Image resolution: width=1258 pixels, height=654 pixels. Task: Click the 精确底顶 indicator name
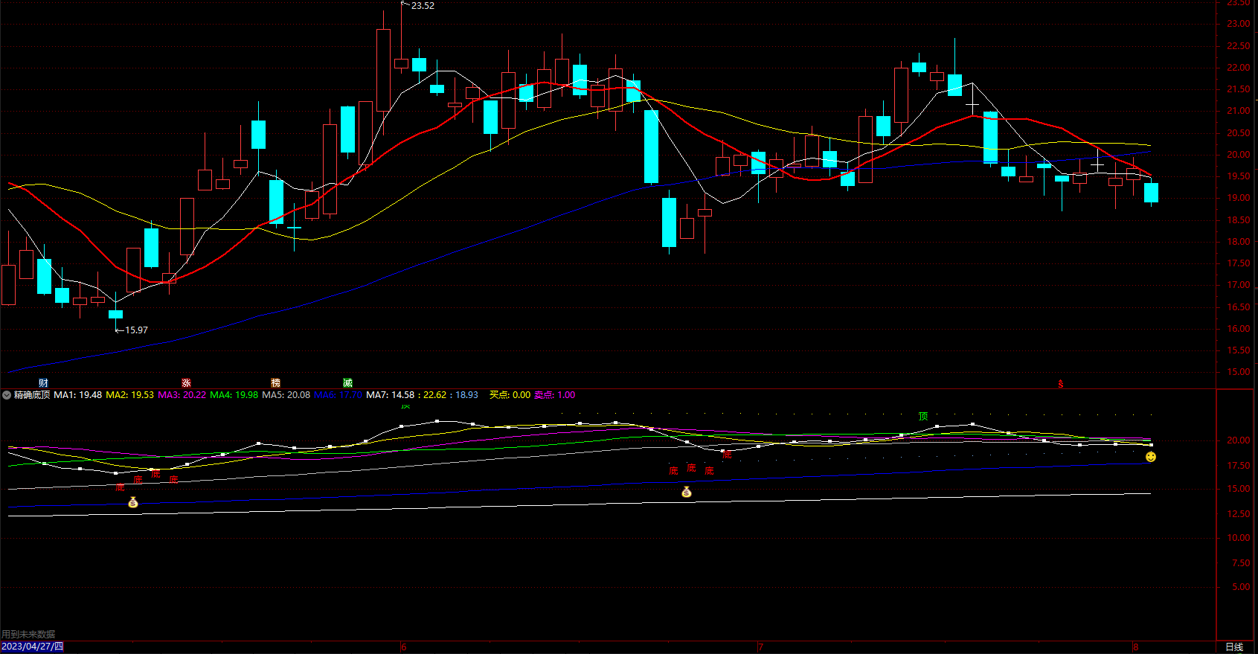tap(32, 395)
